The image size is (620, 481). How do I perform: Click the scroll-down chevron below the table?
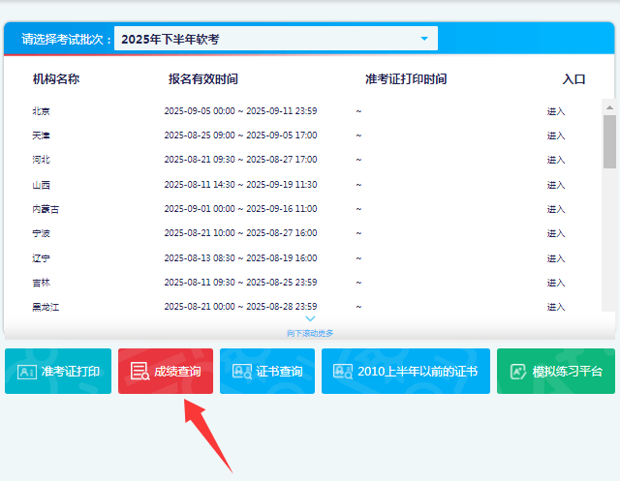click(x=310, y=318)
